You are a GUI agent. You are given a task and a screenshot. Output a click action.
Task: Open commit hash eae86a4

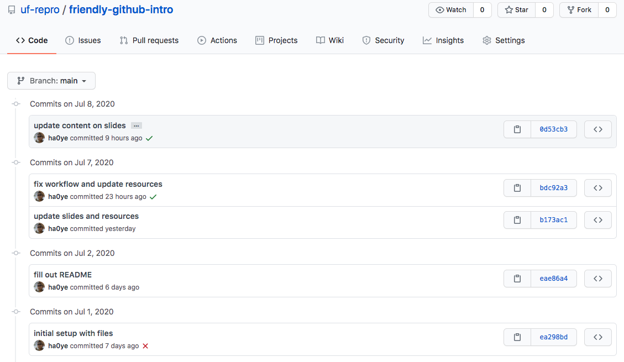[554, 279]
